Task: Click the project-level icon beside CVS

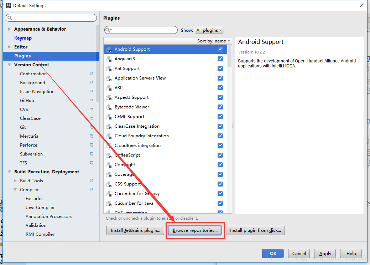Action: click(x=92, y=109)
